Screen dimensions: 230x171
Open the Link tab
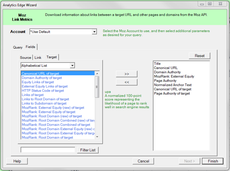38,57
